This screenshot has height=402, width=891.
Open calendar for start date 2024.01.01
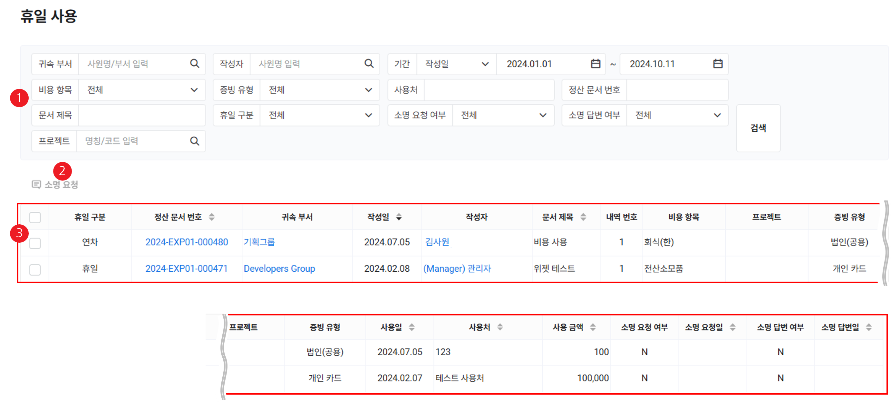tap(595, 63)
